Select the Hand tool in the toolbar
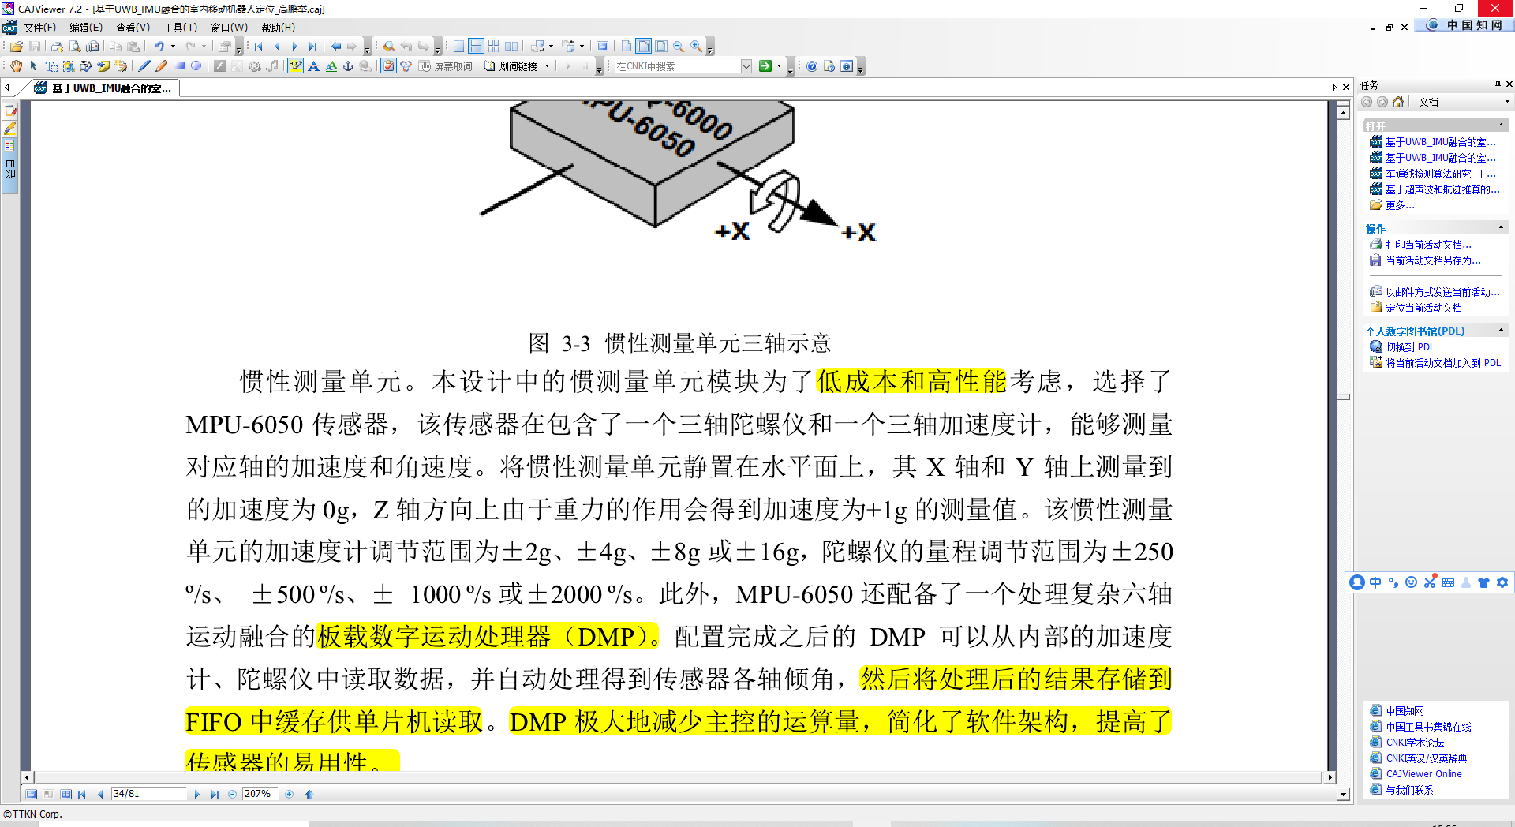The image size is (1515, 827). [16, 66]
